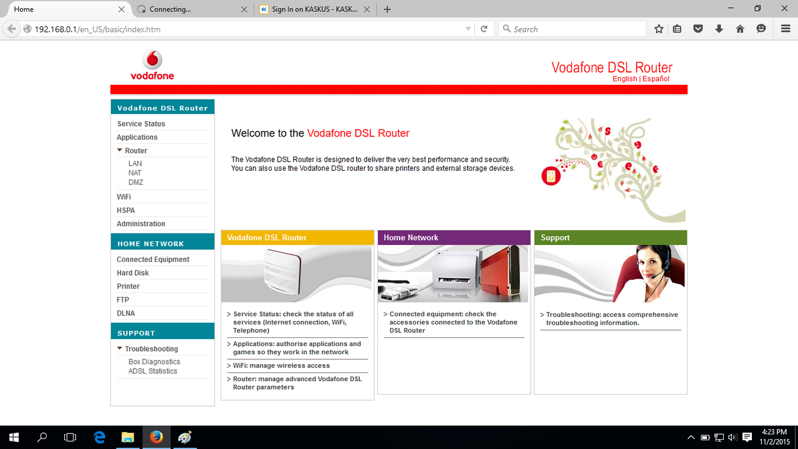
Task: Open HSPA in sidebar menu
Action: coord(126,210)
